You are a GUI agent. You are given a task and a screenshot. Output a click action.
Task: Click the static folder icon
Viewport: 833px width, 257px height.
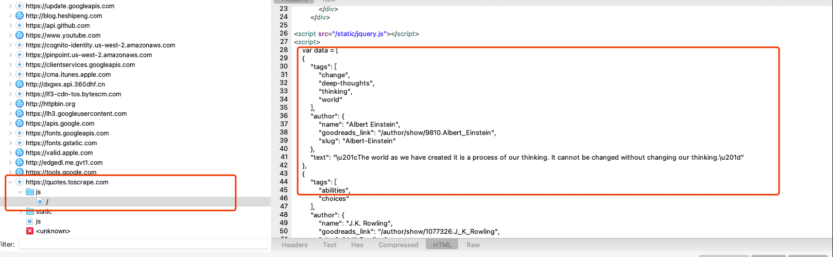pos(30,212)
